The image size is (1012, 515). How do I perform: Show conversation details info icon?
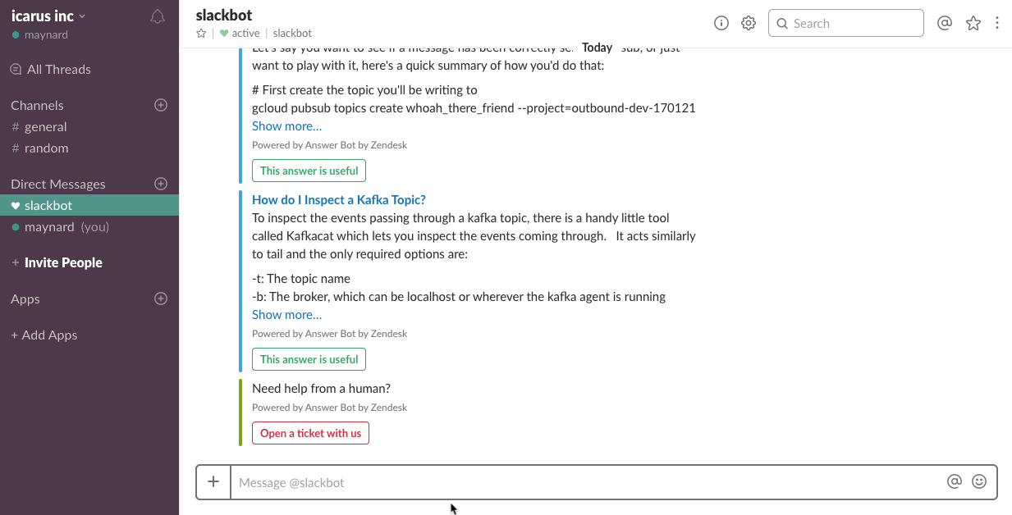[x=721, y=23]
